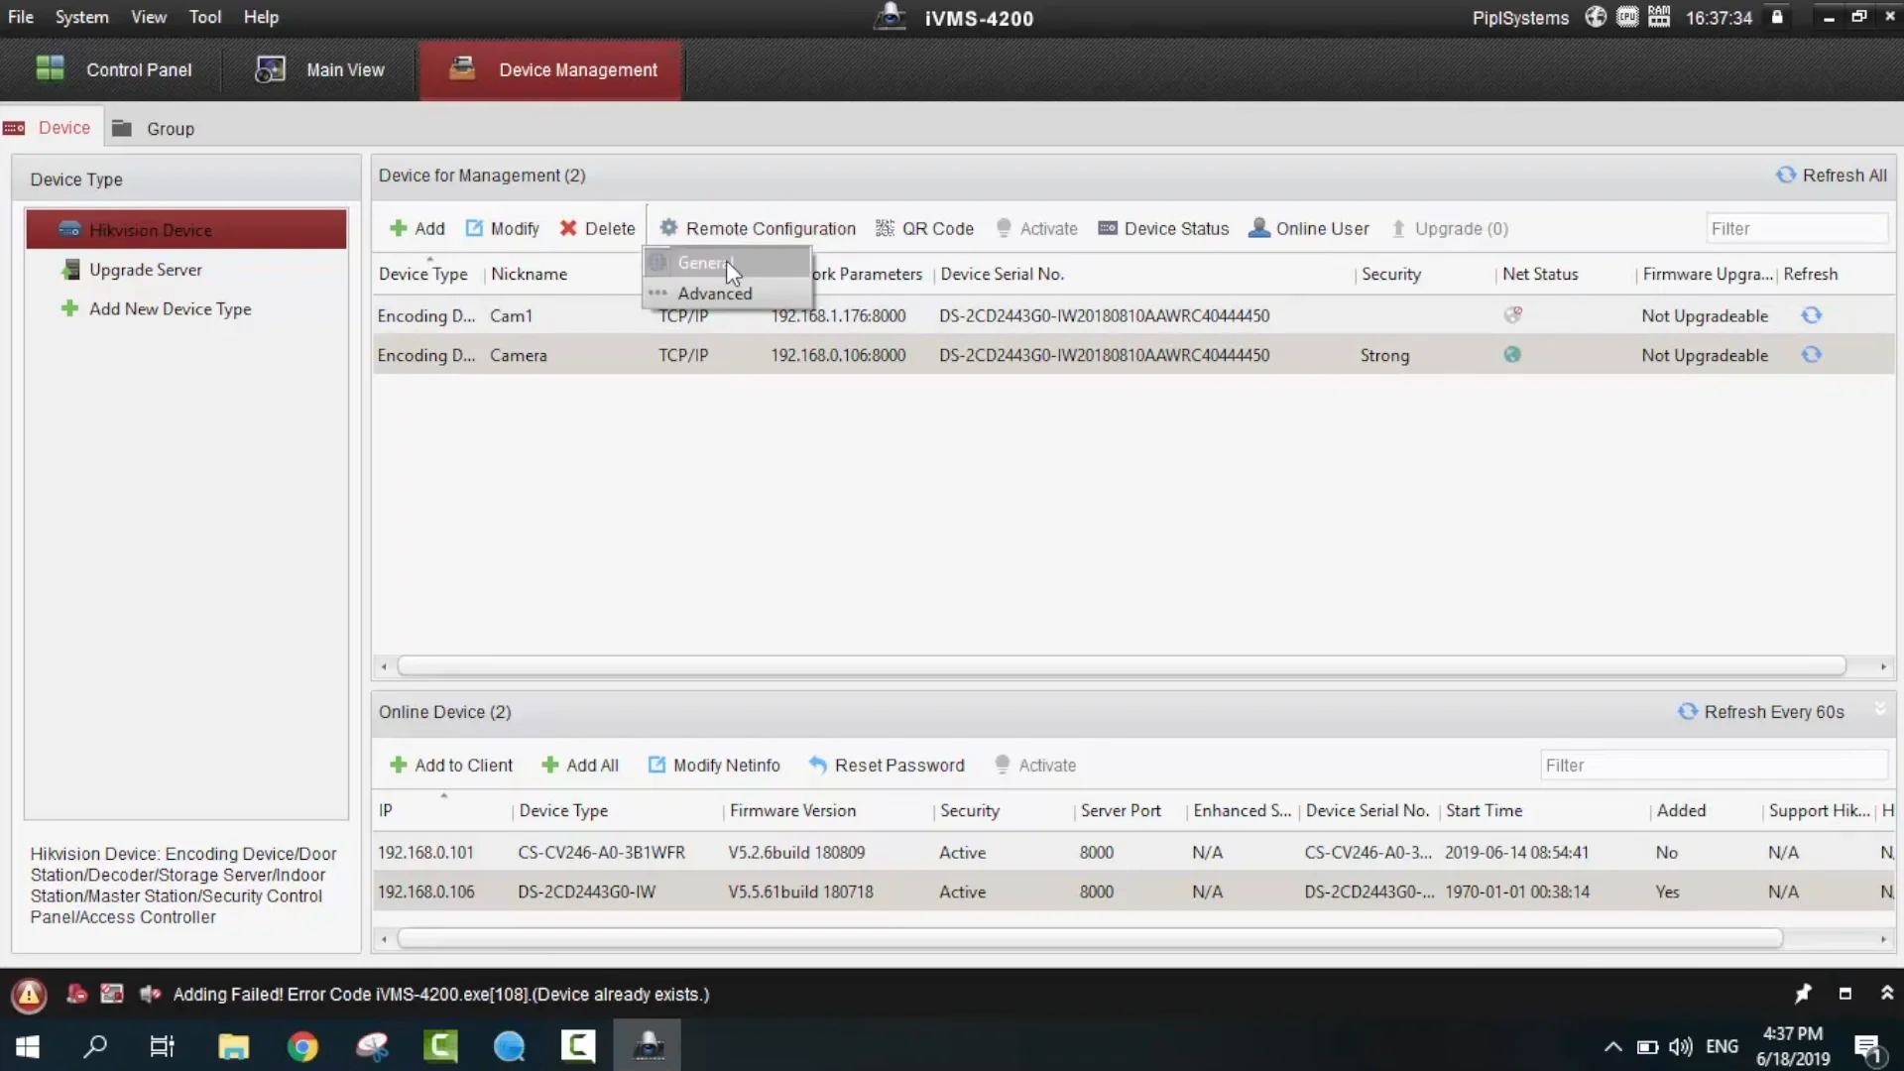Click the Online Device Filter field
Screen dimensions: 1904x1071
(x=1714, y=766)
